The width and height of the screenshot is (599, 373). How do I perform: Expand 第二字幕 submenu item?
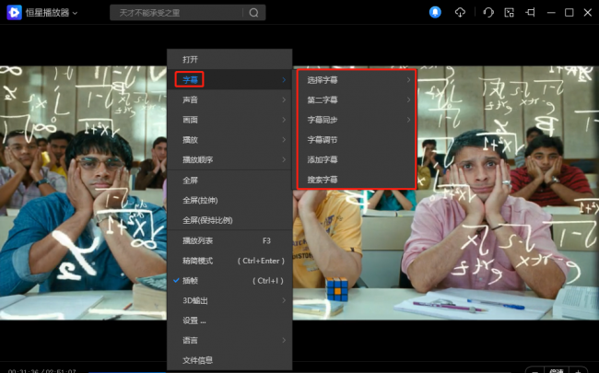pos(357,99)
